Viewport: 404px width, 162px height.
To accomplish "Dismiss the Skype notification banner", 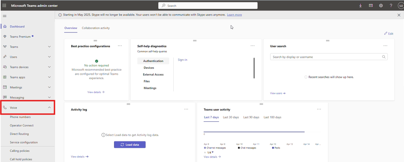I will click(x=399, y=15).
